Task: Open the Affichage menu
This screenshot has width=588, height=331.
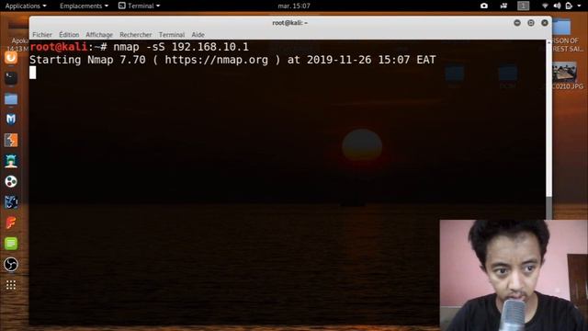Action: pos(99,35)
